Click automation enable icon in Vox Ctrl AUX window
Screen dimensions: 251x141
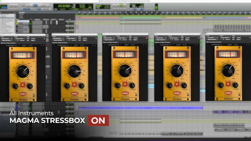(x=233, y=38)
